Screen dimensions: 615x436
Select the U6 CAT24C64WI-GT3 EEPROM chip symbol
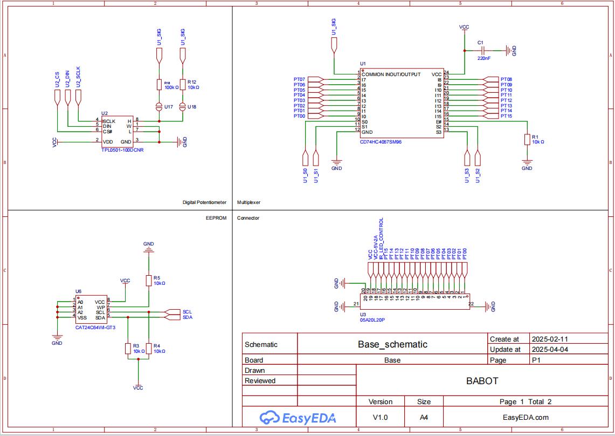pos(92,310)
